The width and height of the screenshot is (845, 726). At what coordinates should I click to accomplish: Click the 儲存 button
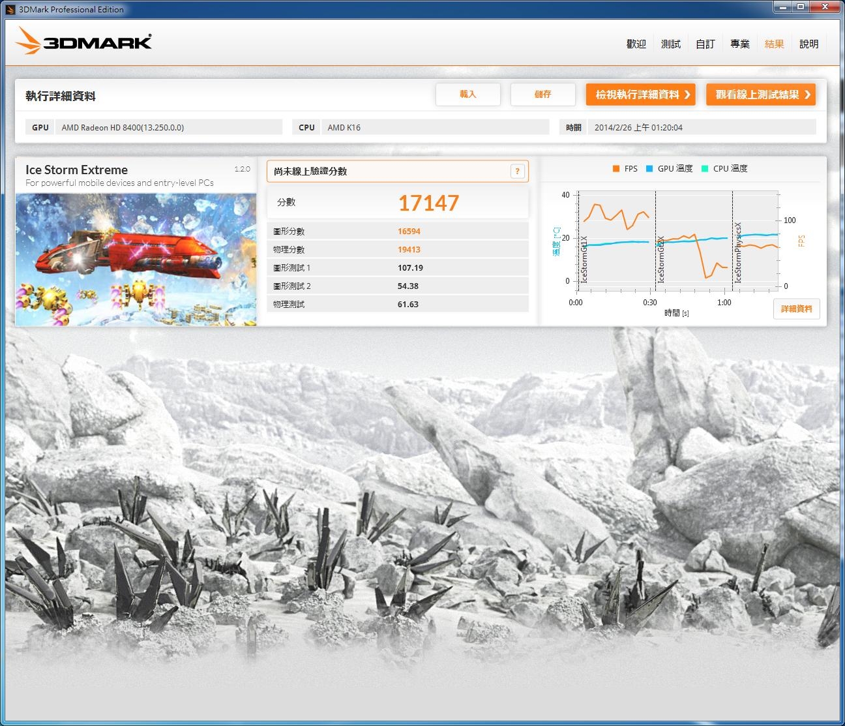542,94
